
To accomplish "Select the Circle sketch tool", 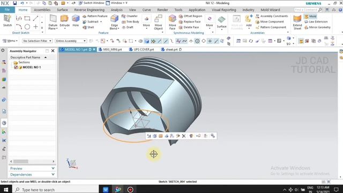I will (27, 27).
